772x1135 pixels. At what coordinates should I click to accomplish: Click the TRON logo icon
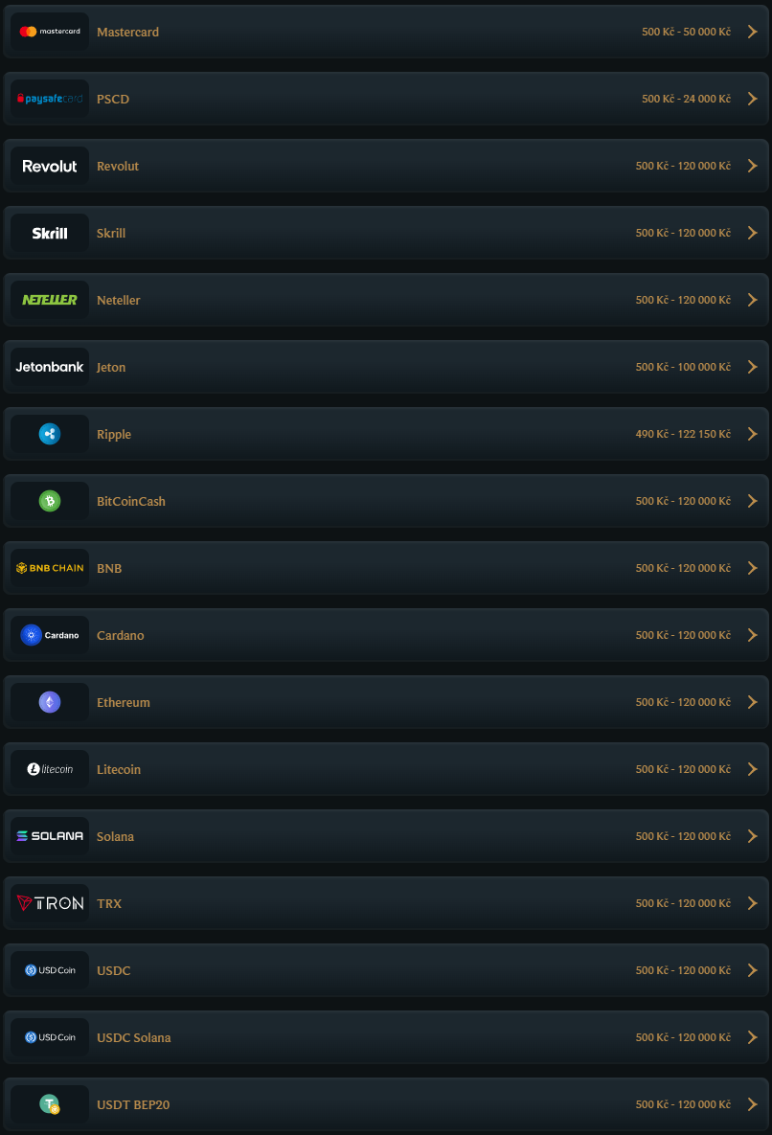(50, 903)
